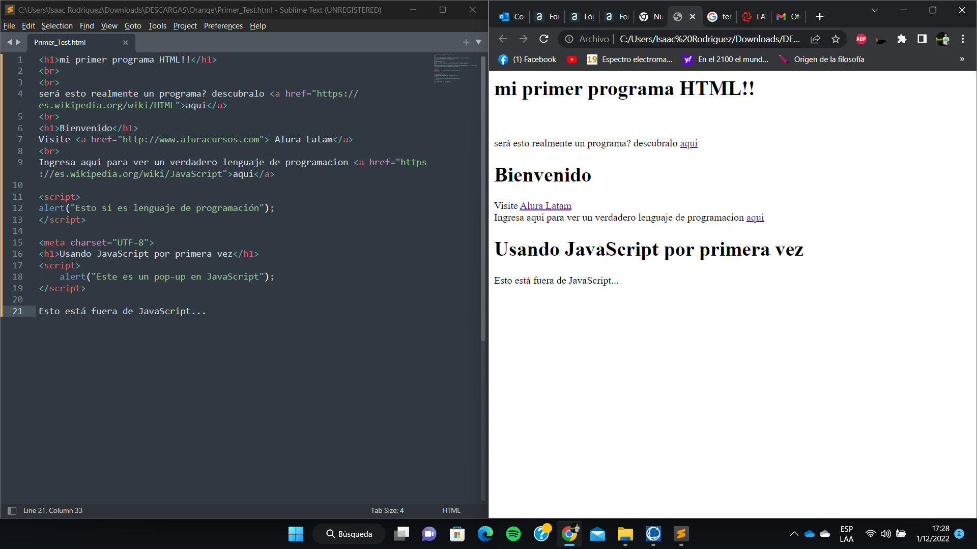Click the Adblock Plus extension icon

click(860, 39)
